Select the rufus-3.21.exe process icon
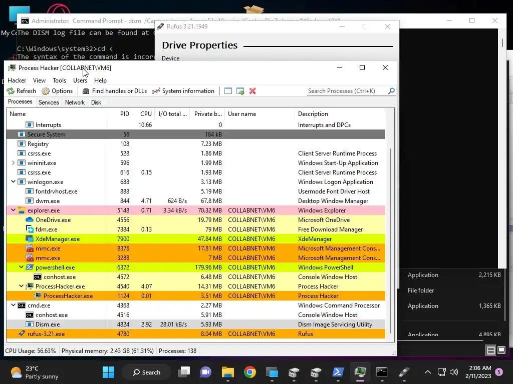The width and height of the screenshot is (513, 384). [x=21, y=333]
